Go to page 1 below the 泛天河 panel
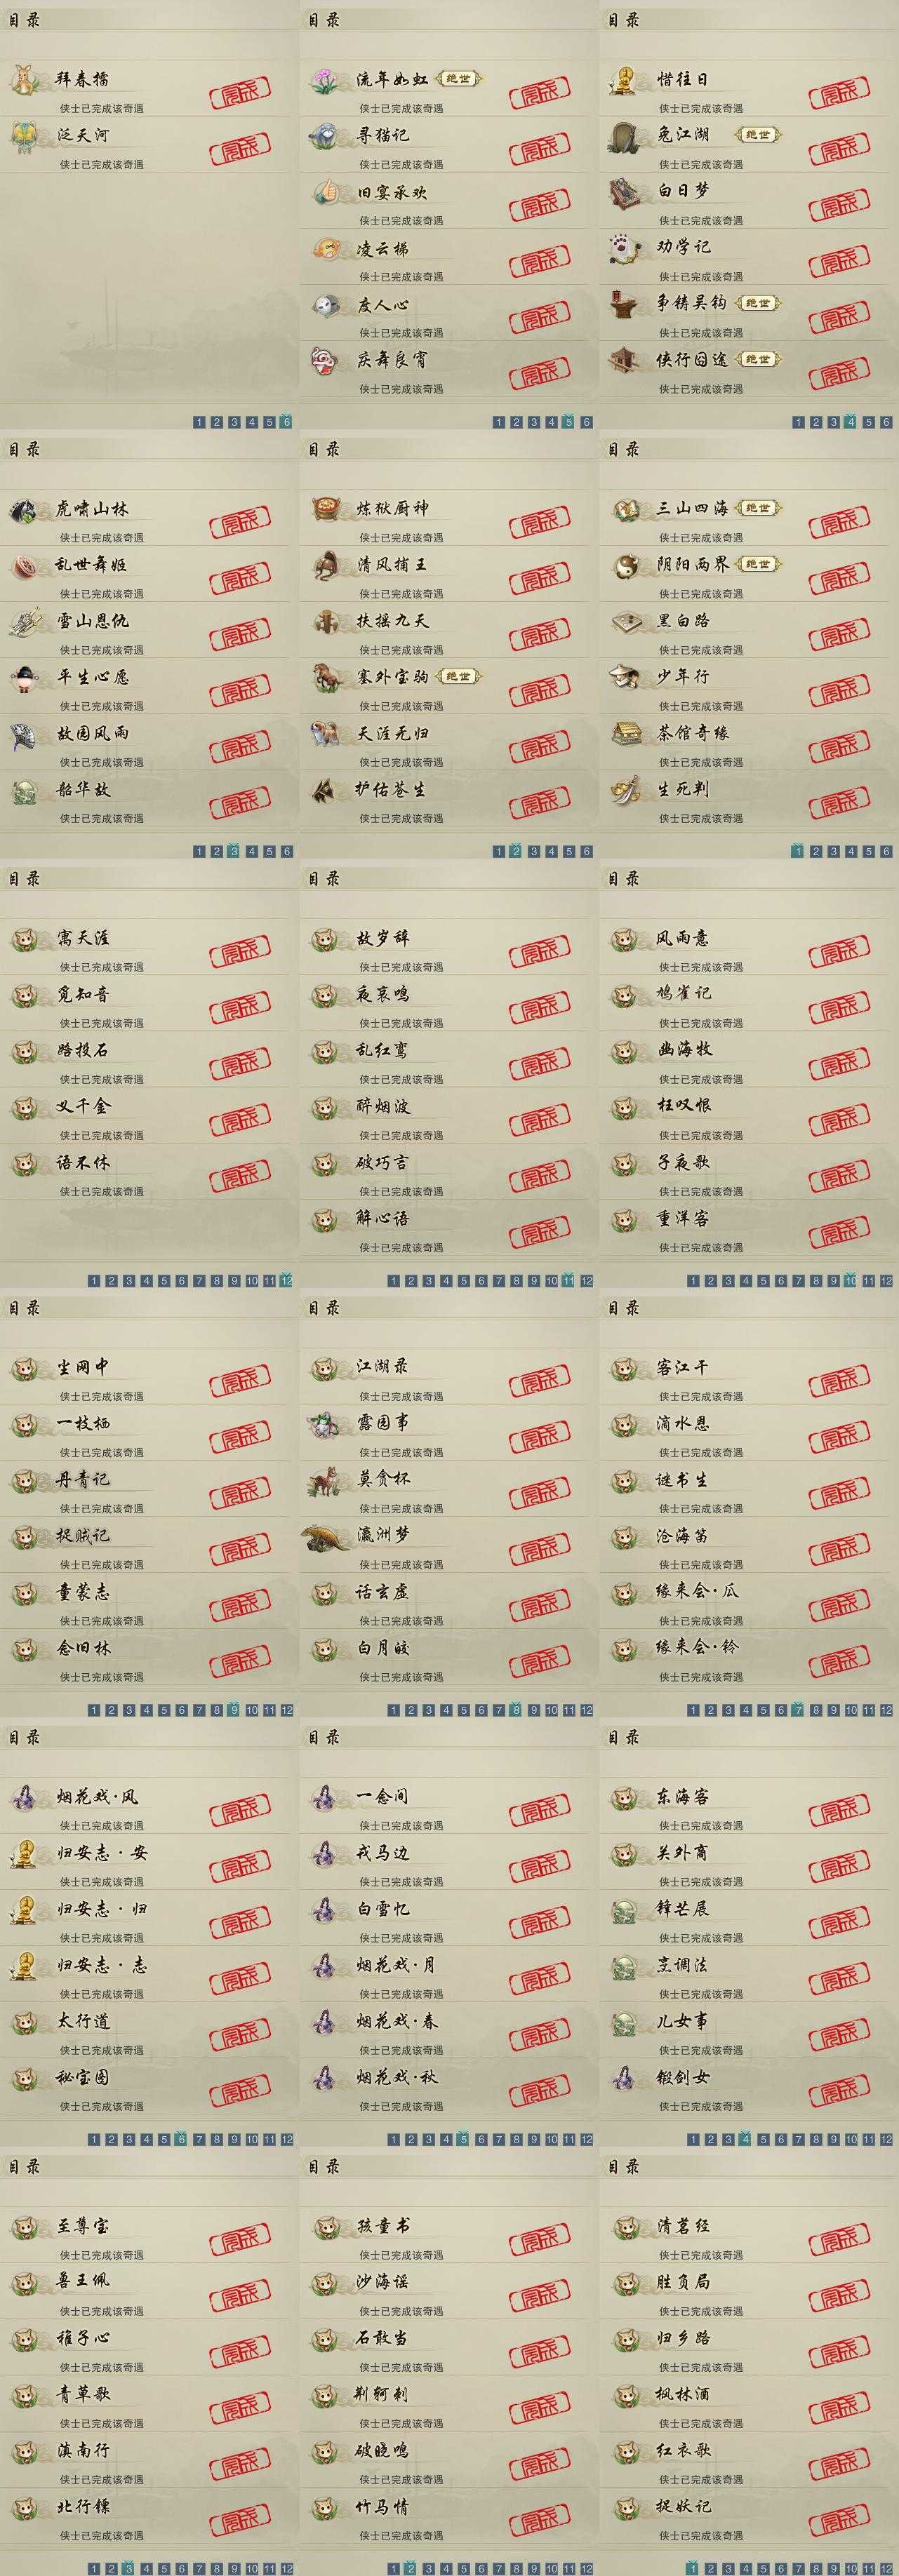Viewport: 899px width, 2576px height. point(198,422)
